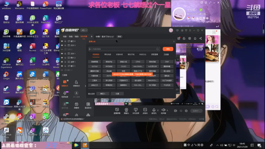The height and width of the screenshot is (149, 265).
Task: Open the danmaku assistant tool
Action: point(65,83)
